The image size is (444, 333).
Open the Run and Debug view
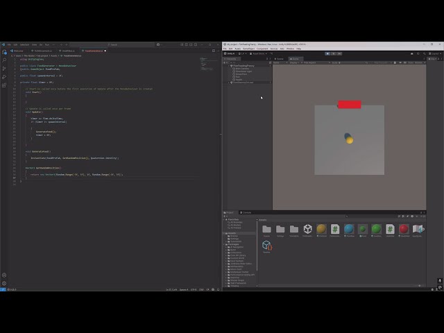pyautogui.click(x=4, y=77)
